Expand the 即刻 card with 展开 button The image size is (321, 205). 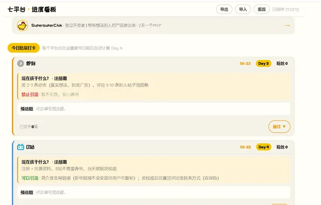point(279,126)
